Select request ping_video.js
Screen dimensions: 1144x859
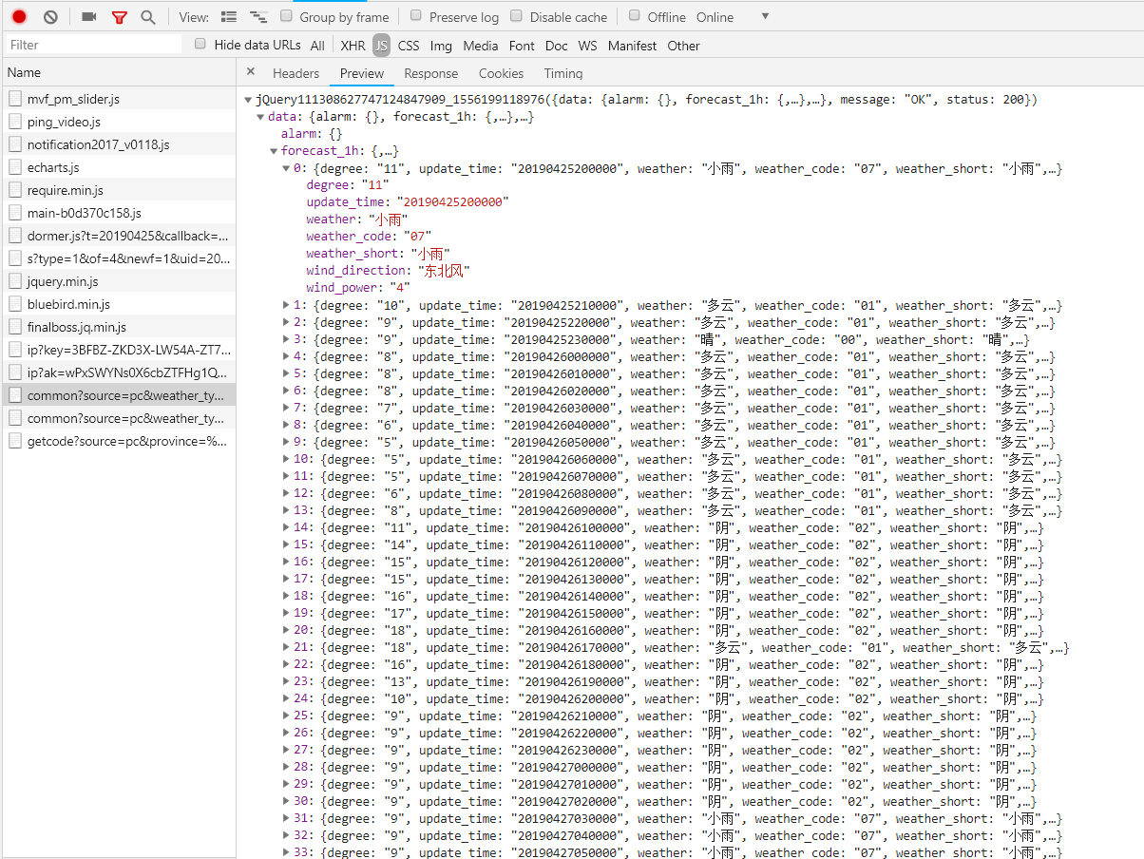pos(118,122)
